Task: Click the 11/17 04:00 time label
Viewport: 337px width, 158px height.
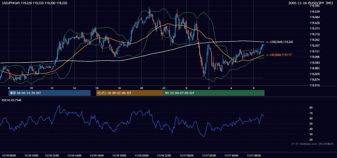Action: 231,155
